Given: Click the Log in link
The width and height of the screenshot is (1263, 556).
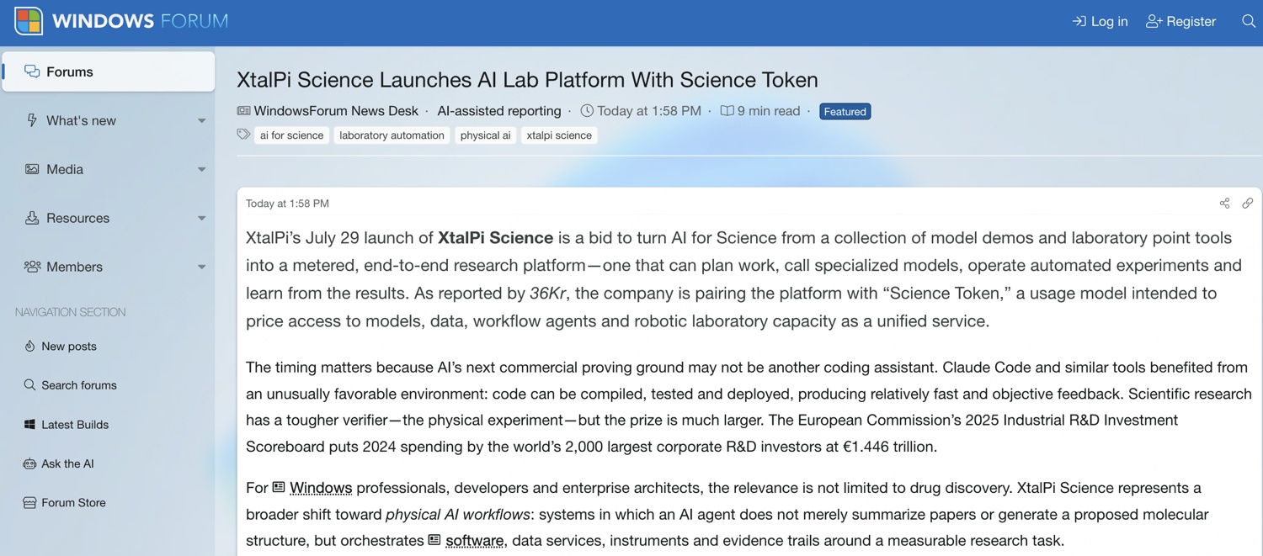Looking at the screenshot, I should pos(1100,21).
